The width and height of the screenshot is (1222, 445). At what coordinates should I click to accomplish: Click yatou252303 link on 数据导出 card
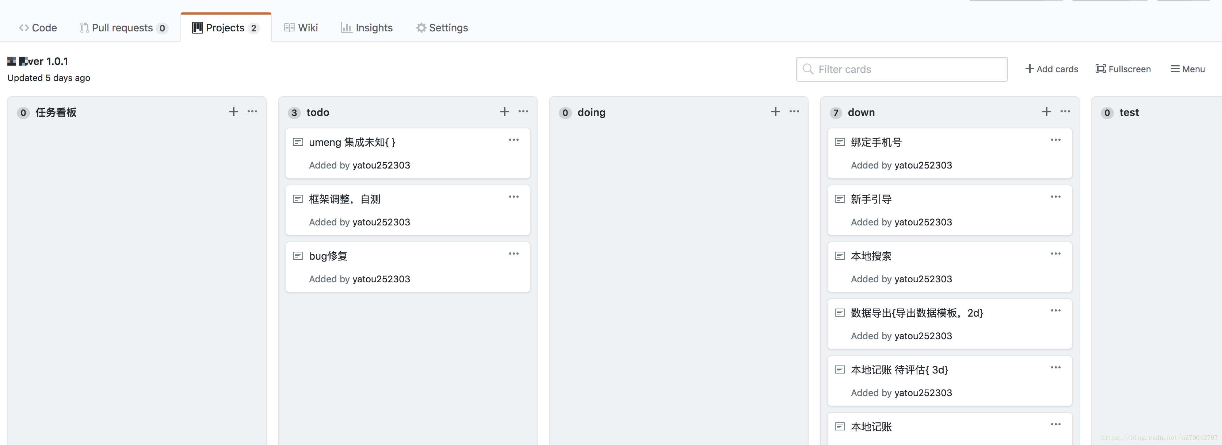coord(923,336)
